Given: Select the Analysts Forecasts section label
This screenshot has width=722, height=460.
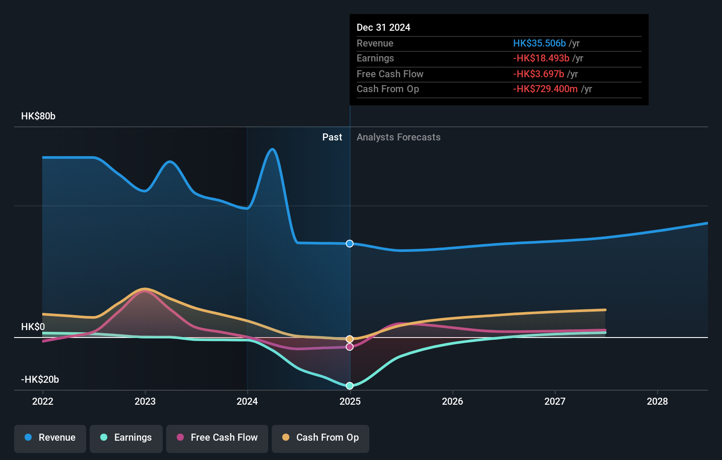Looking at the screenshot, I should click(x=398, y=137).
